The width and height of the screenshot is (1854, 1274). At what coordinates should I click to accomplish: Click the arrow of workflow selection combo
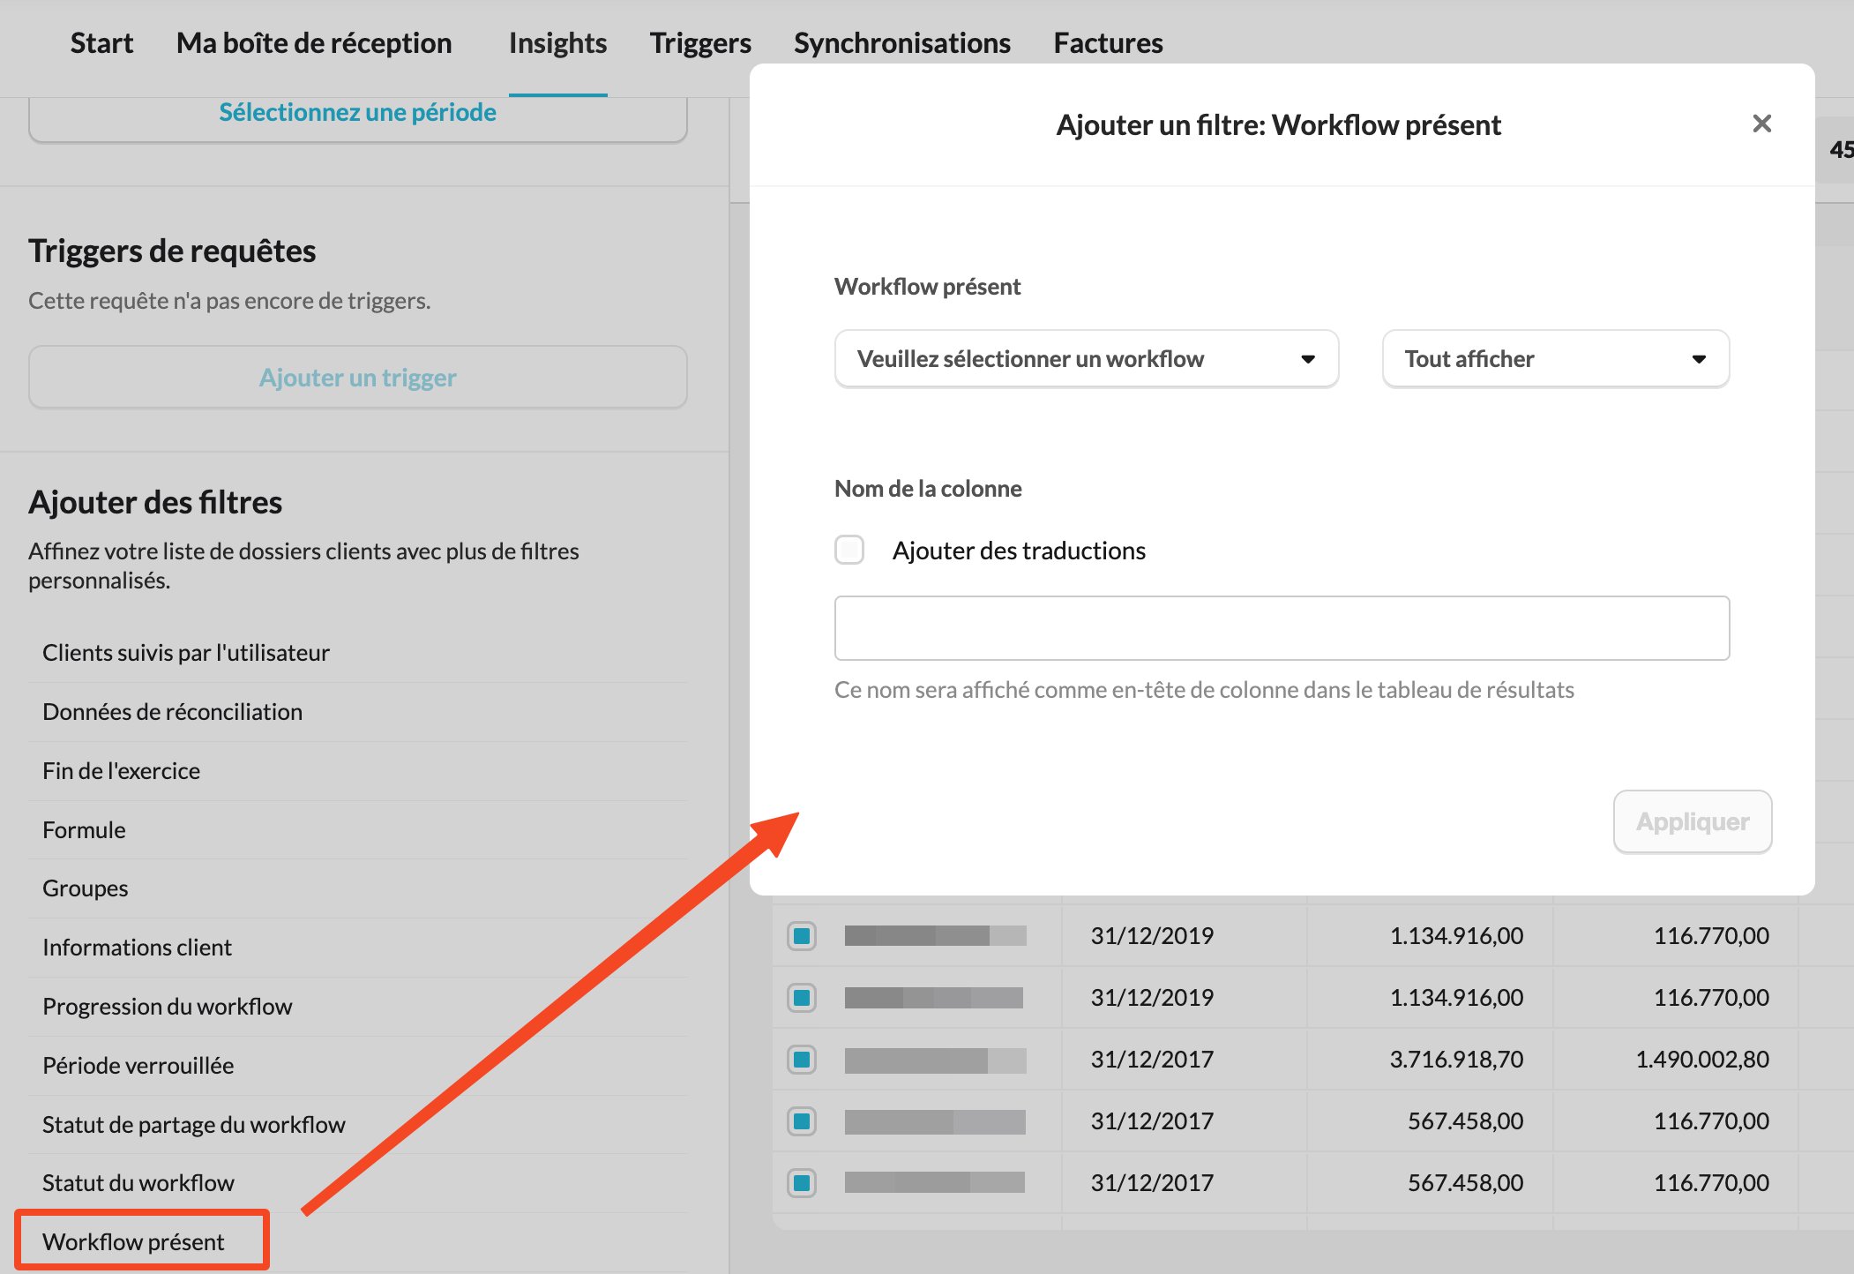pos(1308,359)
